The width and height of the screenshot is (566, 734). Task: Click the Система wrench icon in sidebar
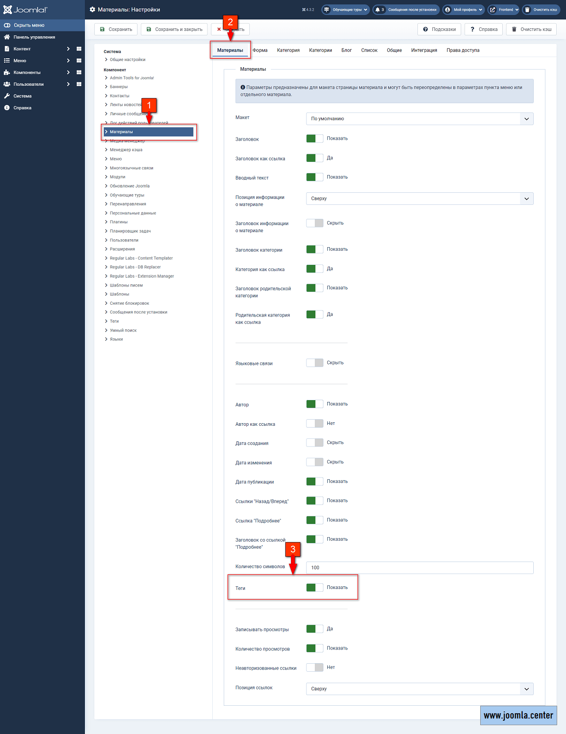(7, 96)
